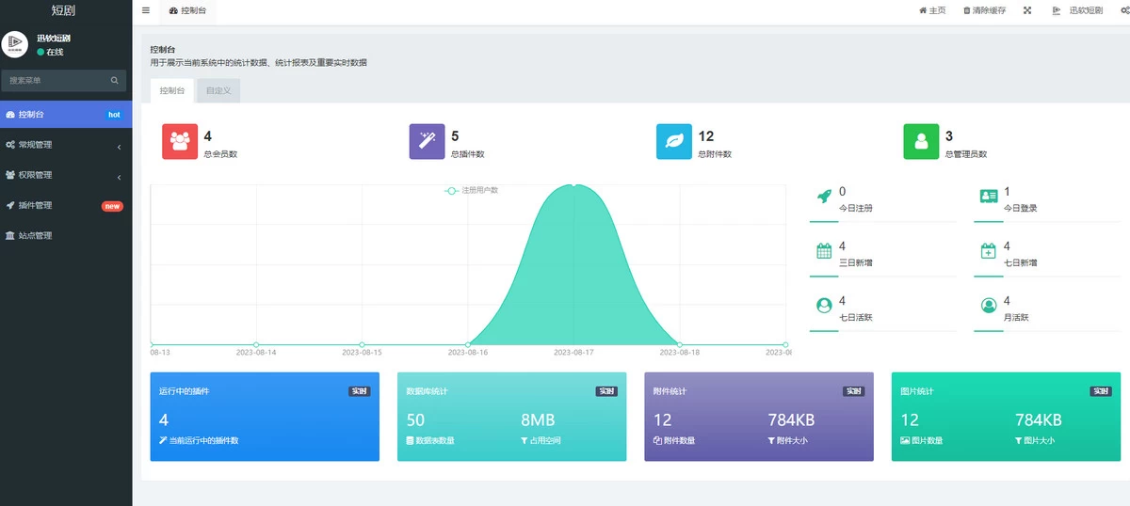Open 插件管理 in the sidebar
This screenshot has width=1130, height=506.
click(65, 205)
